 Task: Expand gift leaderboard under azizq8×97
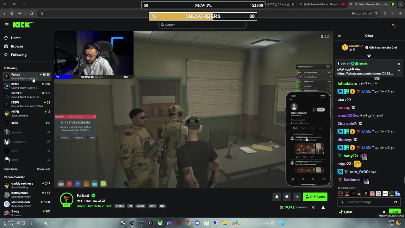[x=369, y=56]
